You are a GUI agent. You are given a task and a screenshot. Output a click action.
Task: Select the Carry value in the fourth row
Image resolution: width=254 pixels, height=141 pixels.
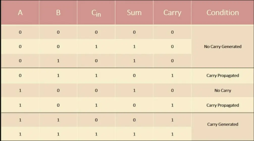[172, 76]
